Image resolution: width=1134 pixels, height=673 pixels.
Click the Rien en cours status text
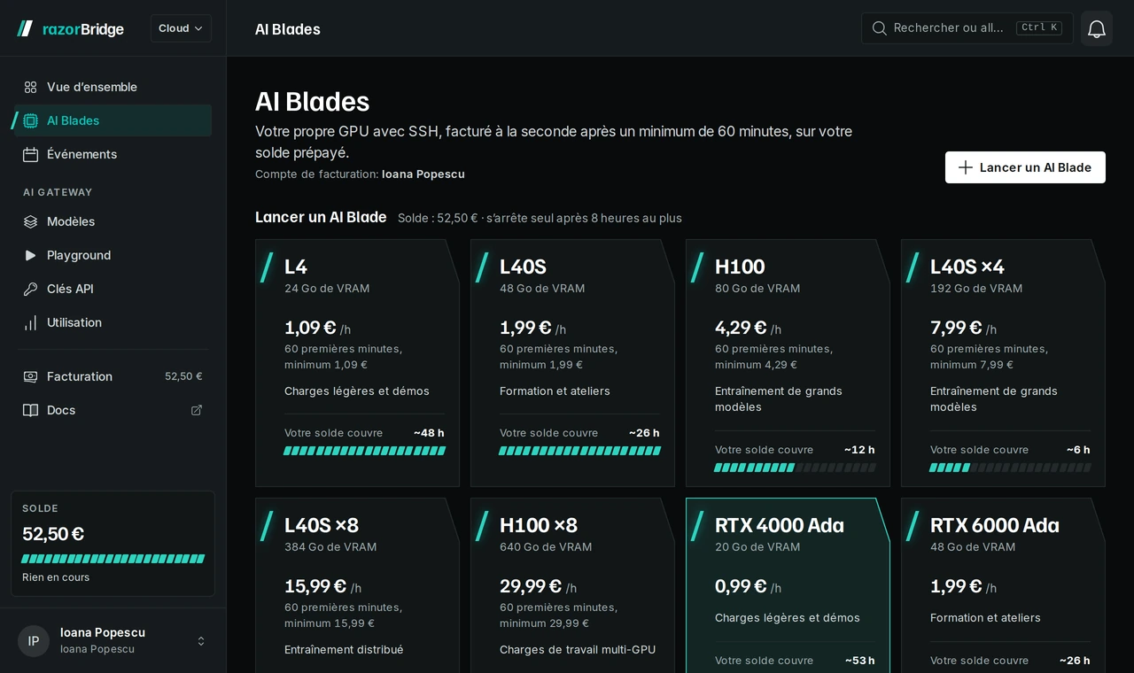coord(56,577)
